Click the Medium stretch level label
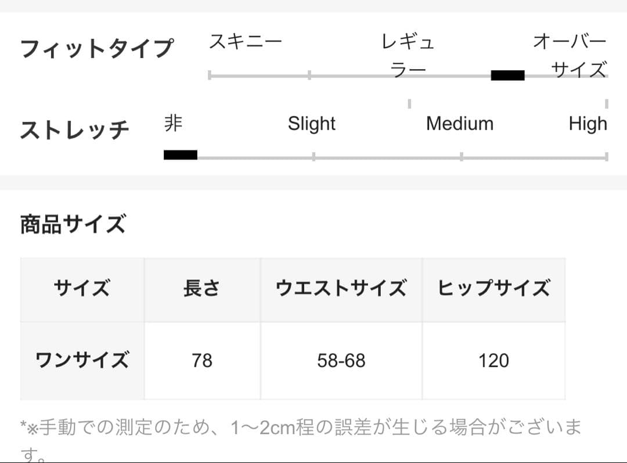Screen dimensions: 627x463 coord(459,124)
